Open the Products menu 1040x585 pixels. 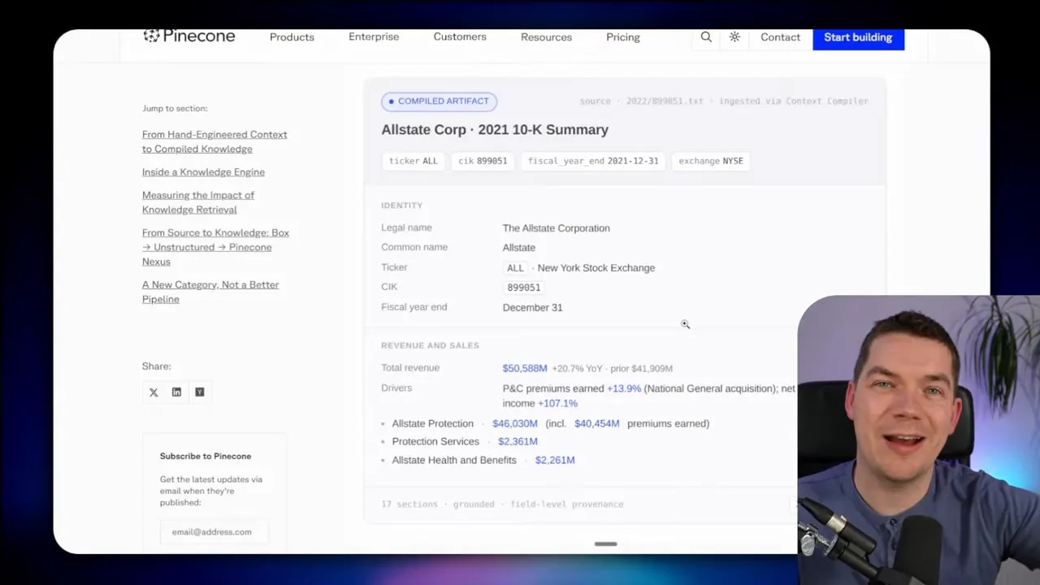click(292, 37)
